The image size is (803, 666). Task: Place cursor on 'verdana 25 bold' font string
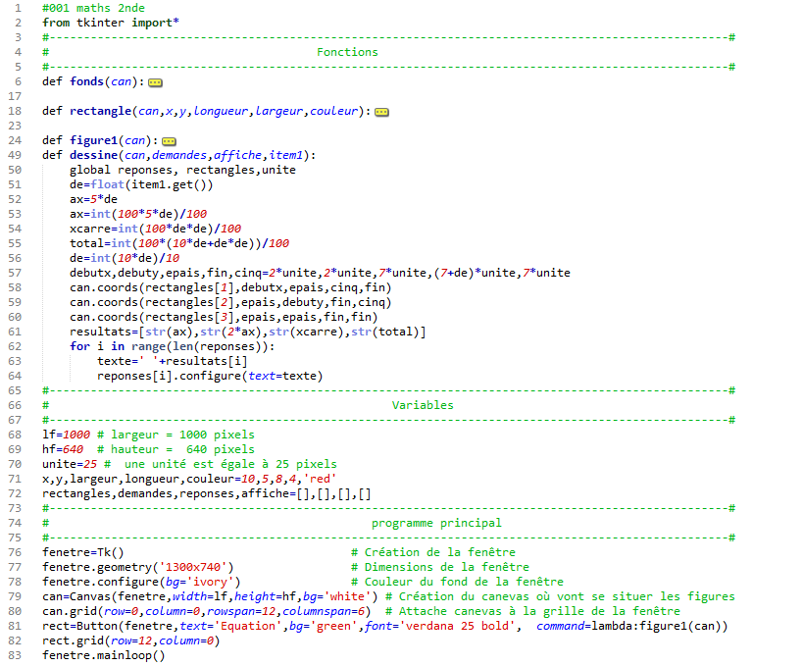pyautogui.click(x=455, y=626)
